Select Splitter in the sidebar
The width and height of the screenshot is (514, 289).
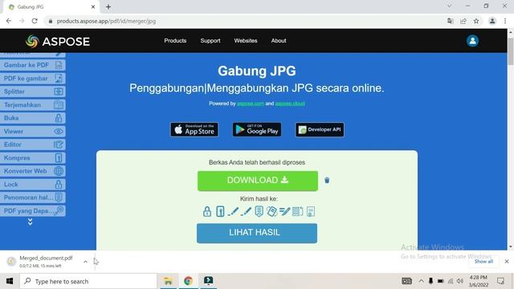(33, 92)
